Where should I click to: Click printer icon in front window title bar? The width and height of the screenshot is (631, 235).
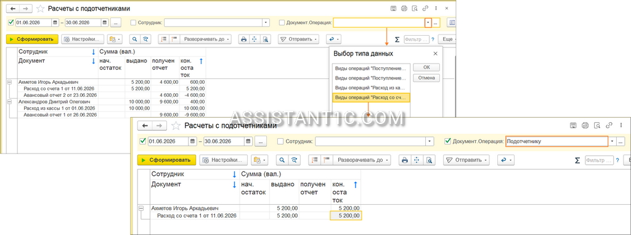click(585, 126)
